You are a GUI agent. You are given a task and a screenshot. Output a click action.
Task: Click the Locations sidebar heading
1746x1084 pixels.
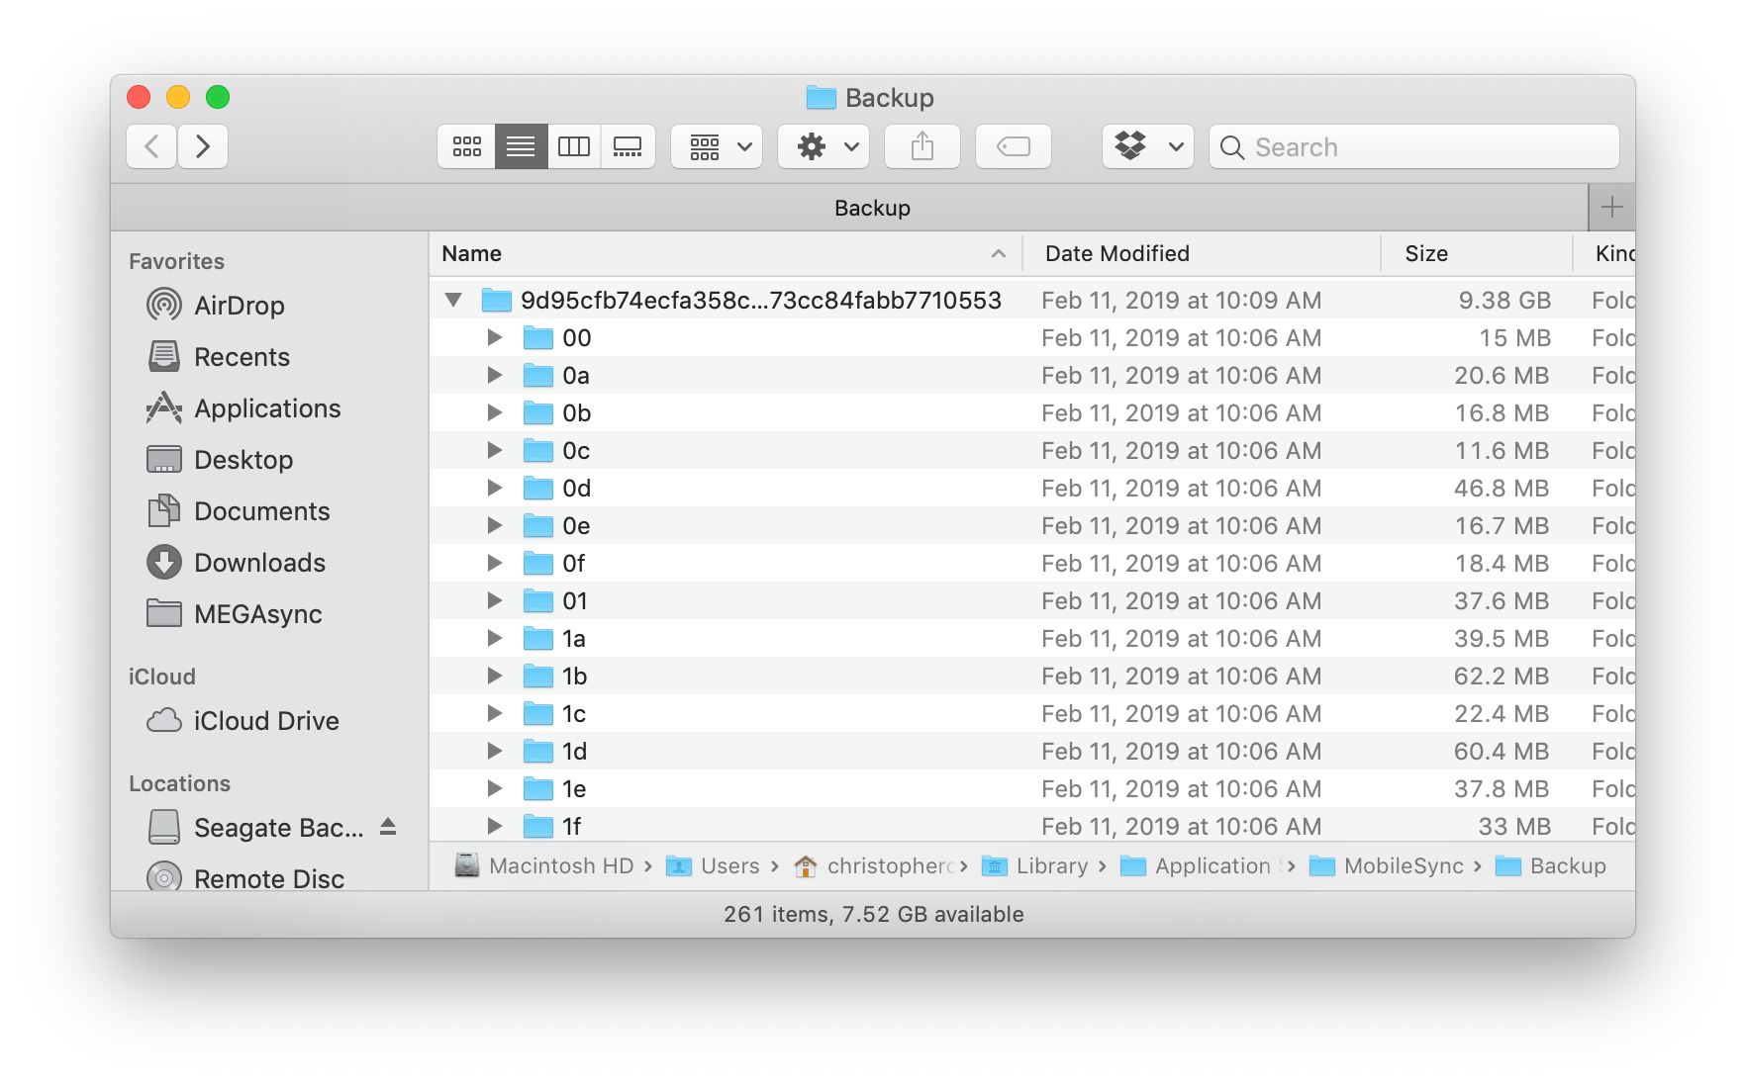[x=179, y=783]
